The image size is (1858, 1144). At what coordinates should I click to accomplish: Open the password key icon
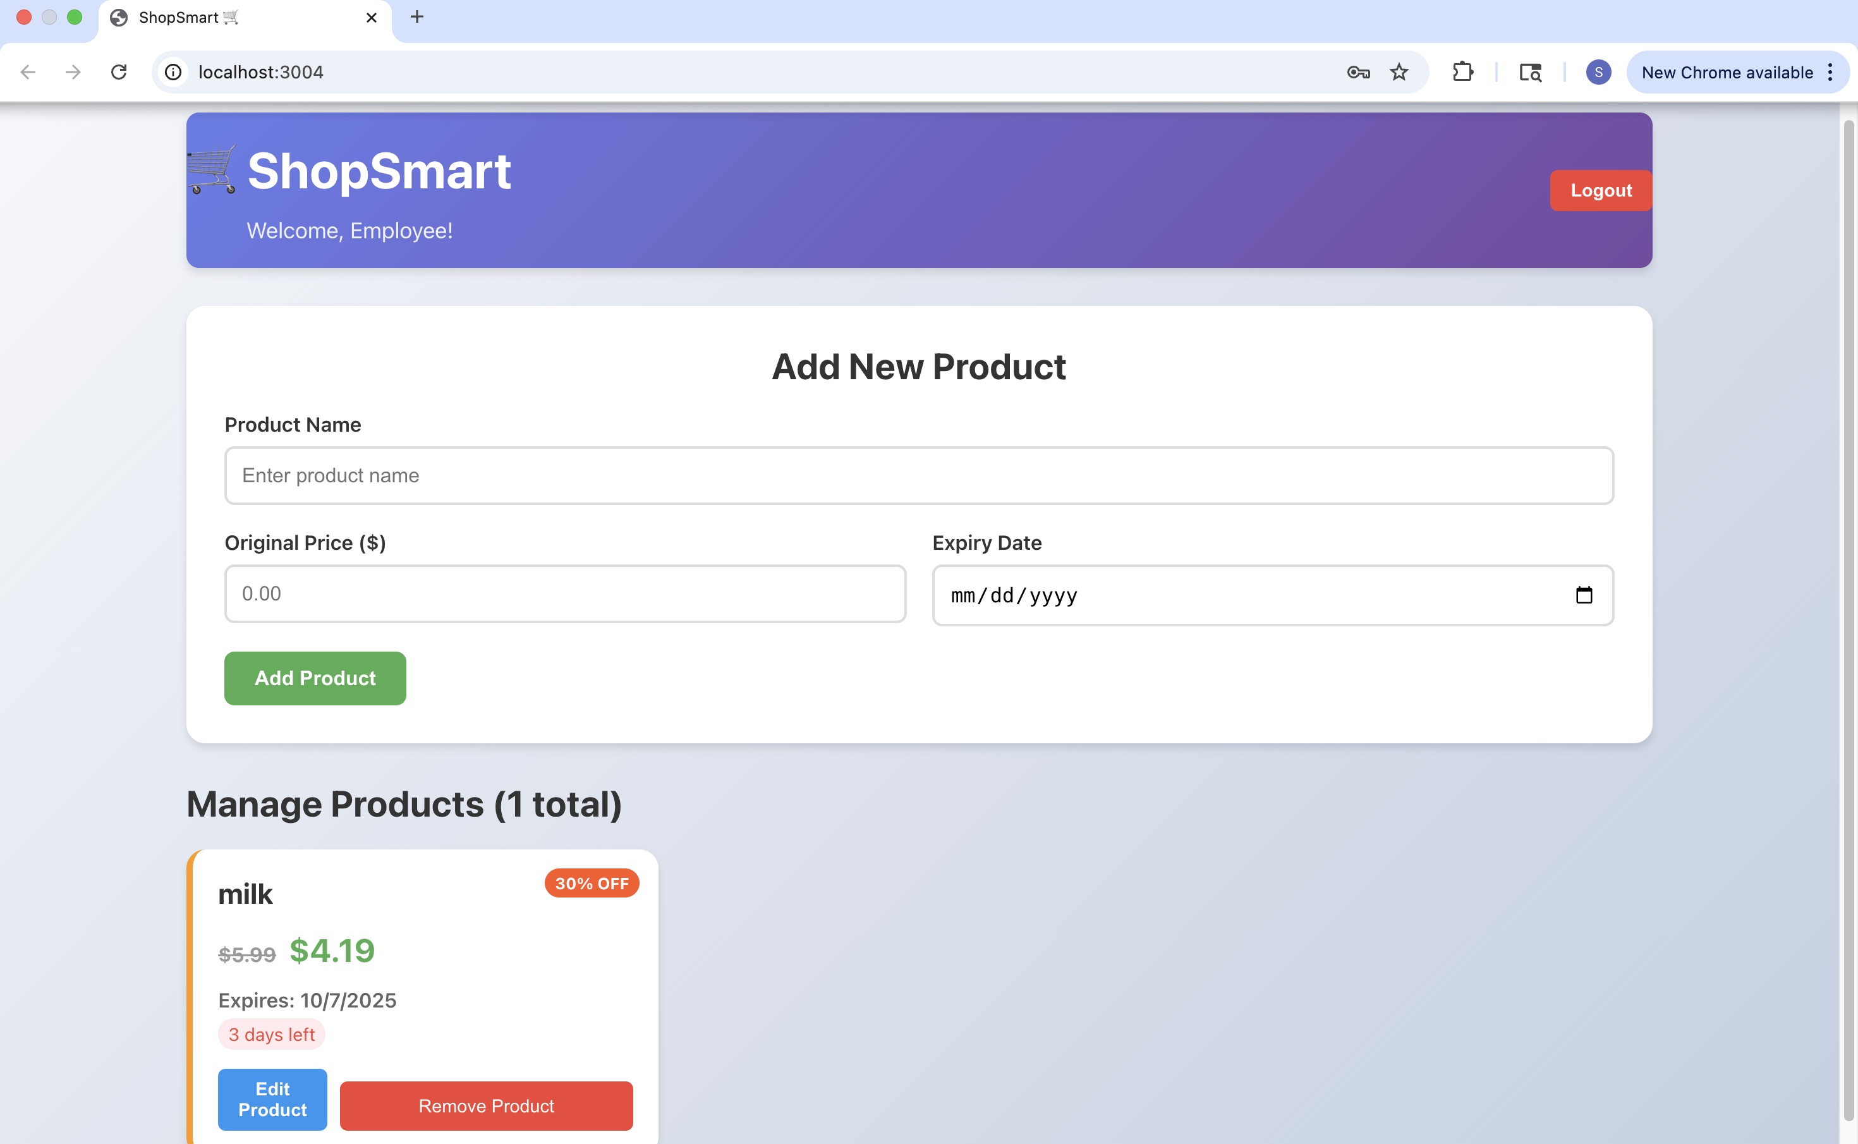[1358, 72]
